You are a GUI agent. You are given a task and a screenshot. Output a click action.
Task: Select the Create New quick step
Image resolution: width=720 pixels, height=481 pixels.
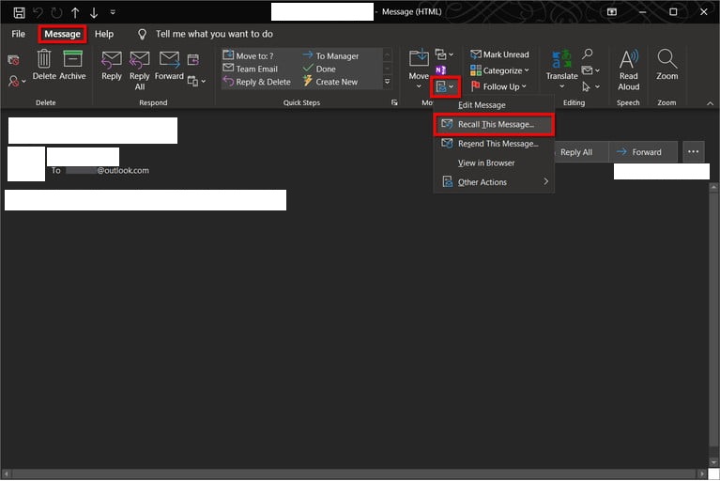click(x=330, y=82)
